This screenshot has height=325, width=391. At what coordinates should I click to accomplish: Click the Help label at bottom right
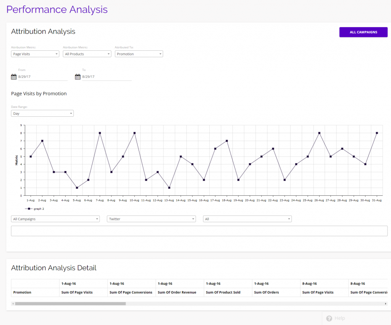(339, 318)
